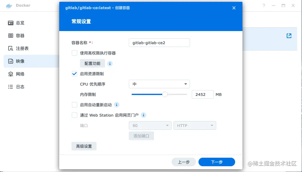Open the 总览 overview section
The height and width of the screenshot is (172, 302).
(x=31, y=23)
